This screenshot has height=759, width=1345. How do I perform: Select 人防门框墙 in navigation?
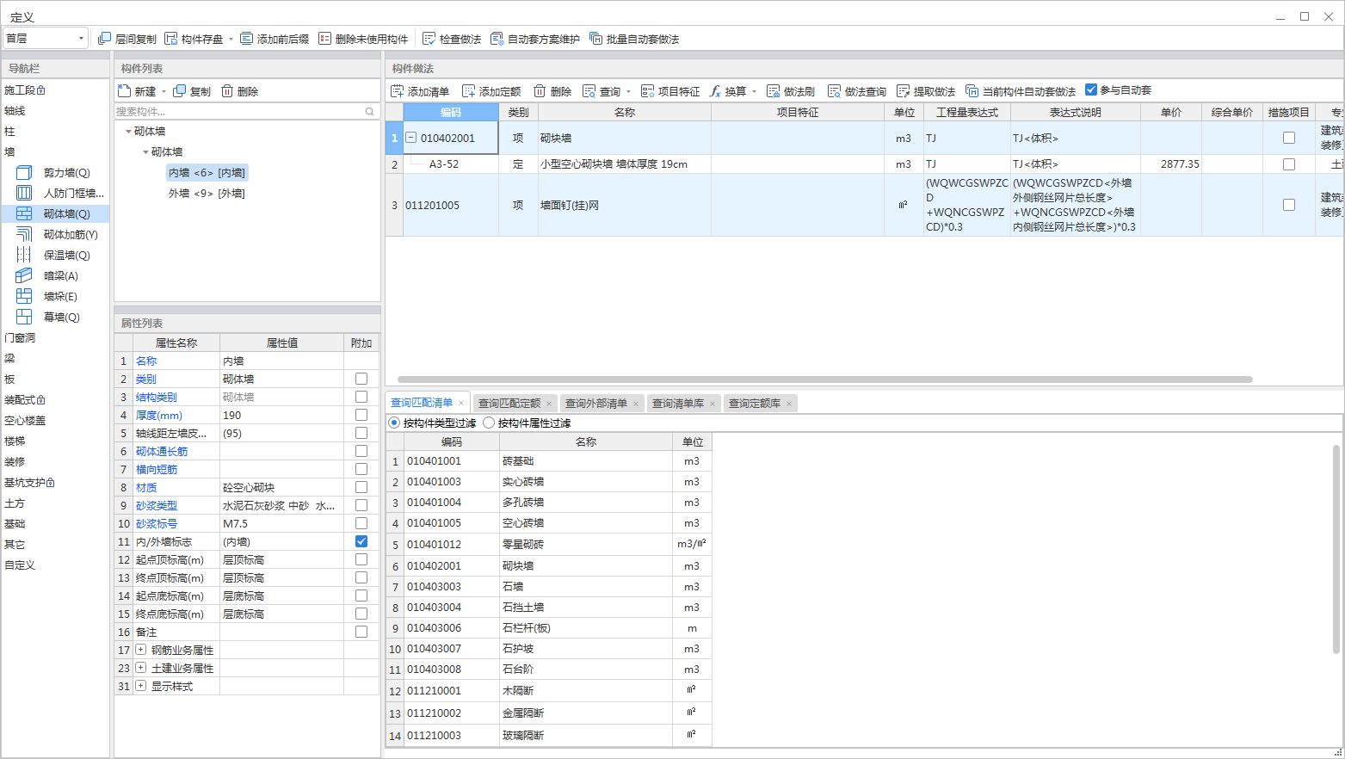[x=73, y=193]
